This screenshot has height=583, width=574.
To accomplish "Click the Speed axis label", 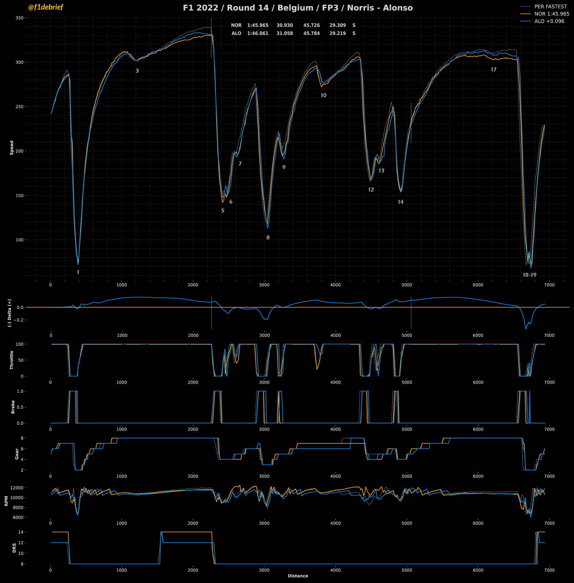I will coord(12,148).
